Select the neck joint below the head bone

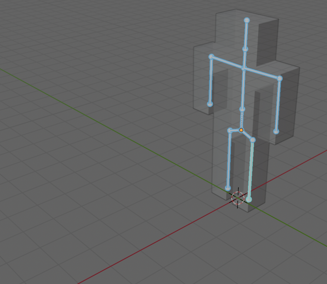pyautogui.click(x=245, y=49)
